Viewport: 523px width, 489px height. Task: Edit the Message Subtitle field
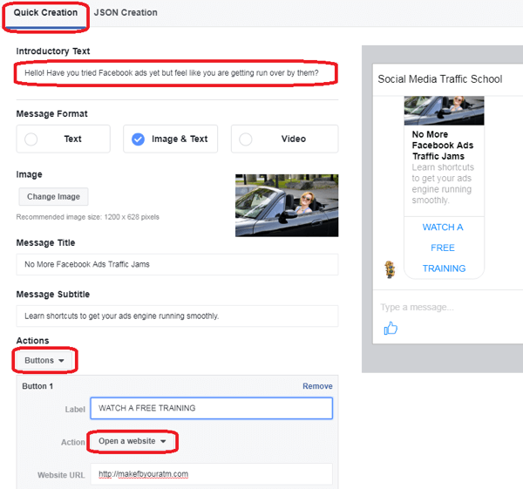[177, 316]
